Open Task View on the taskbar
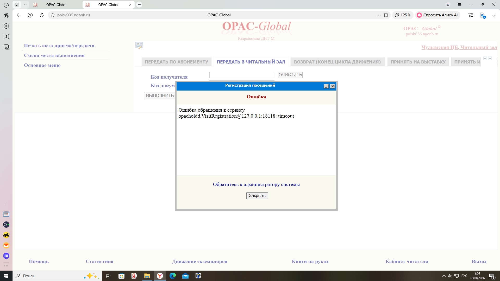500x281 pixels. pyautogui.click(x=108, y=276)
